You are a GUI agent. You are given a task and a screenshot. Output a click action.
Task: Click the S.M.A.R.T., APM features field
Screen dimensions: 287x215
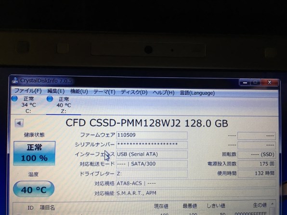pyautogui.click(x=196, y=193)
